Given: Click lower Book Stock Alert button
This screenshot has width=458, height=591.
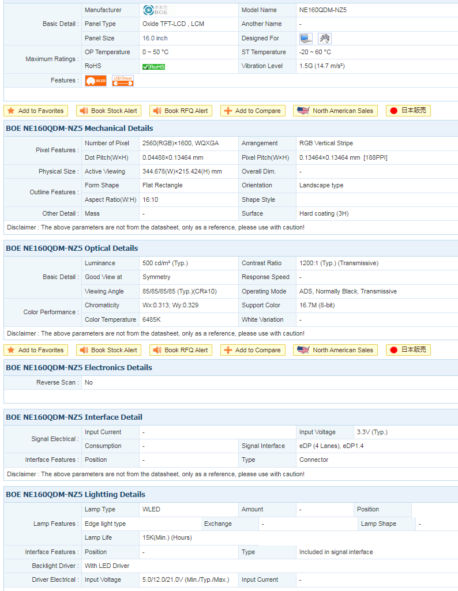Looking at the screenshot, I should (x=109, y=350).
